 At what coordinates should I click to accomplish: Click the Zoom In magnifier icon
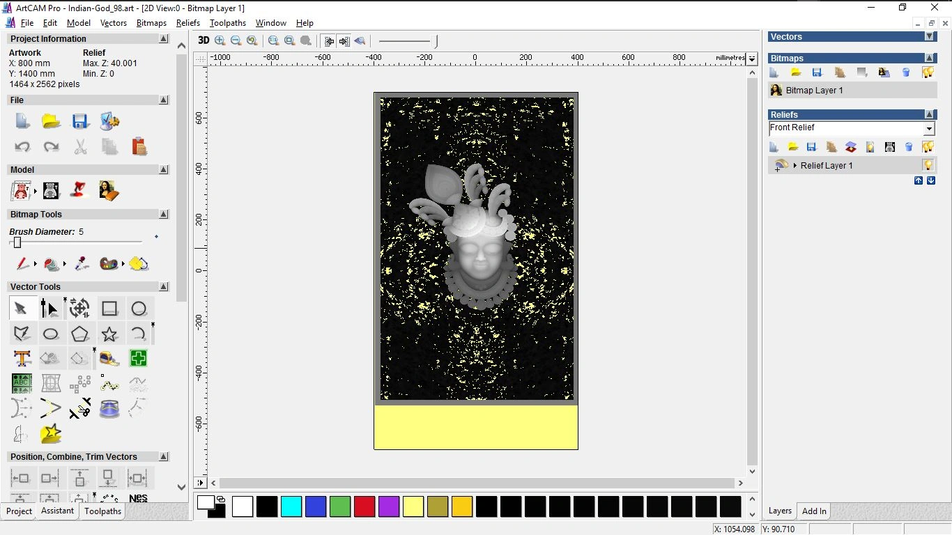(220, 40)
